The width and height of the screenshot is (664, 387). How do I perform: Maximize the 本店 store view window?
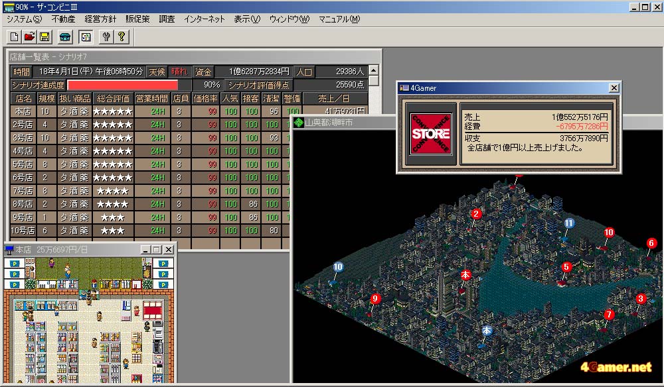pos(157,249)
